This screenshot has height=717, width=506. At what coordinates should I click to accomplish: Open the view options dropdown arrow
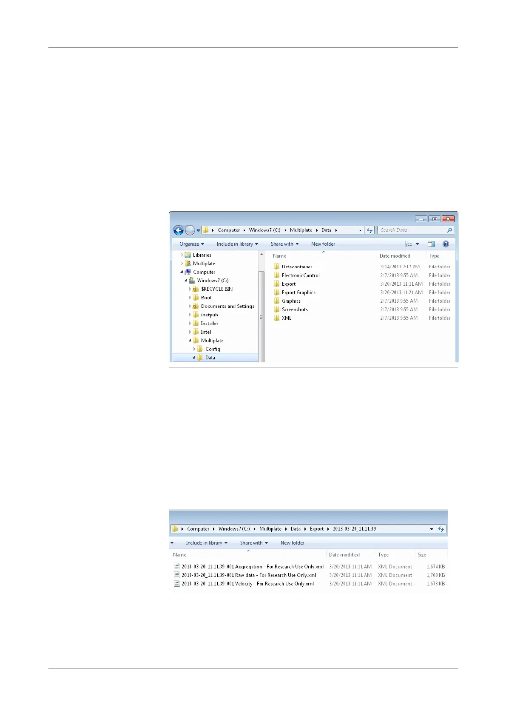417,244
